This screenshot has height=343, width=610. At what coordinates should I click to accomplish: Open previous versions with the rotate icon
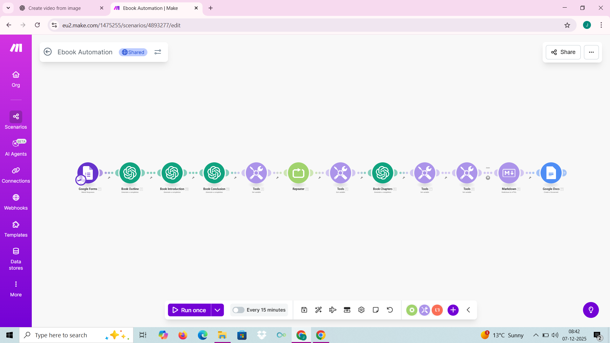coord(390,310)
